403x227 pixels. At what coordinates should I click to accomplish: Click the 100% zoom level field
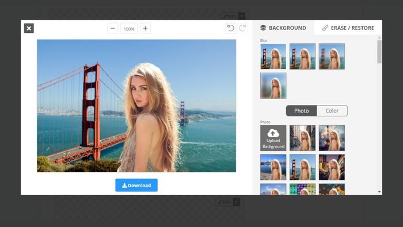point(129,29)
